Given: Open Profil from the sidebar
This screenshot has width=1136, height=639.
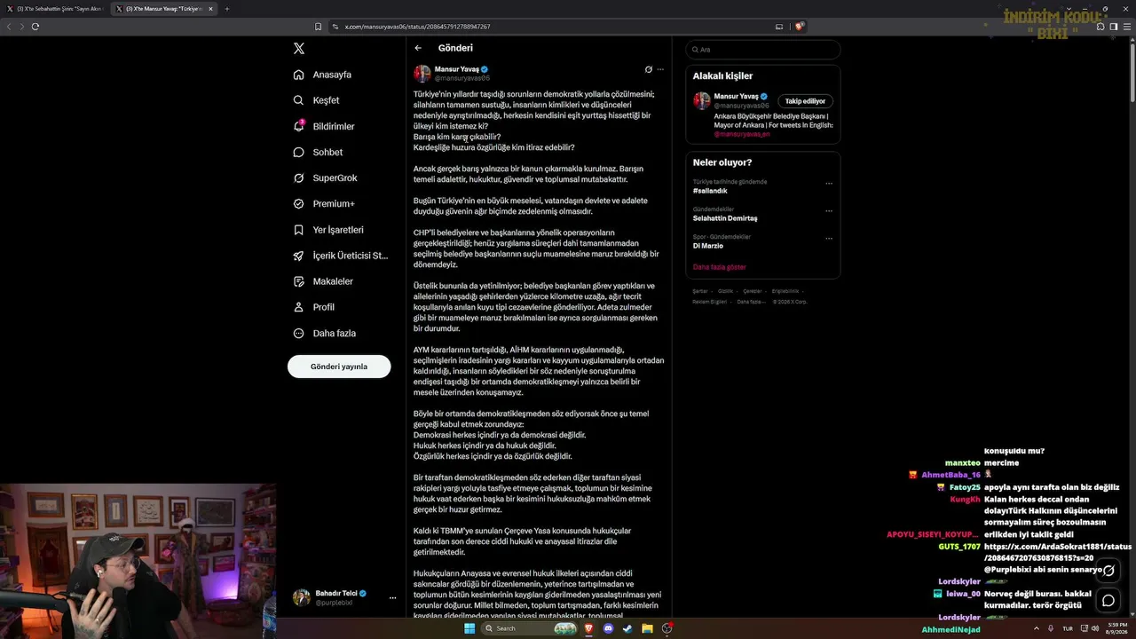Looking at the screenshot, I should (x=314, y=307).
